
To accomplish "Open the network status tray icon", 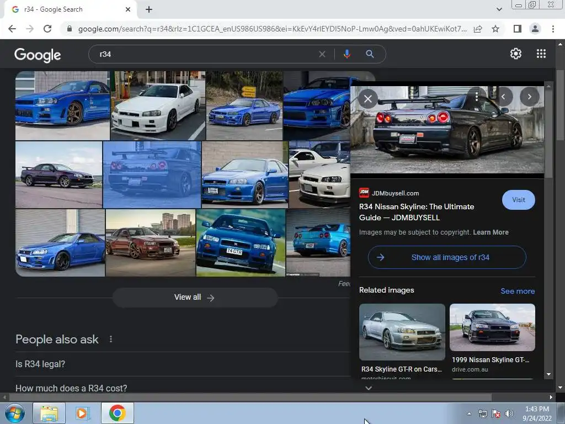I will click(x=482, y=414).
